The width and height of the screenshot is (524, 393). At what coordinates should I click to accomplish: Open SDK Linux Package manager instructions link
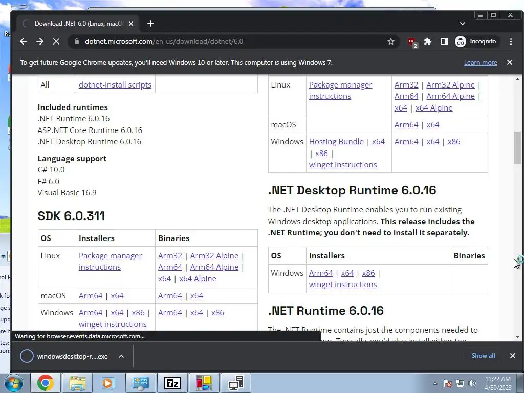[x=111, y=261]
